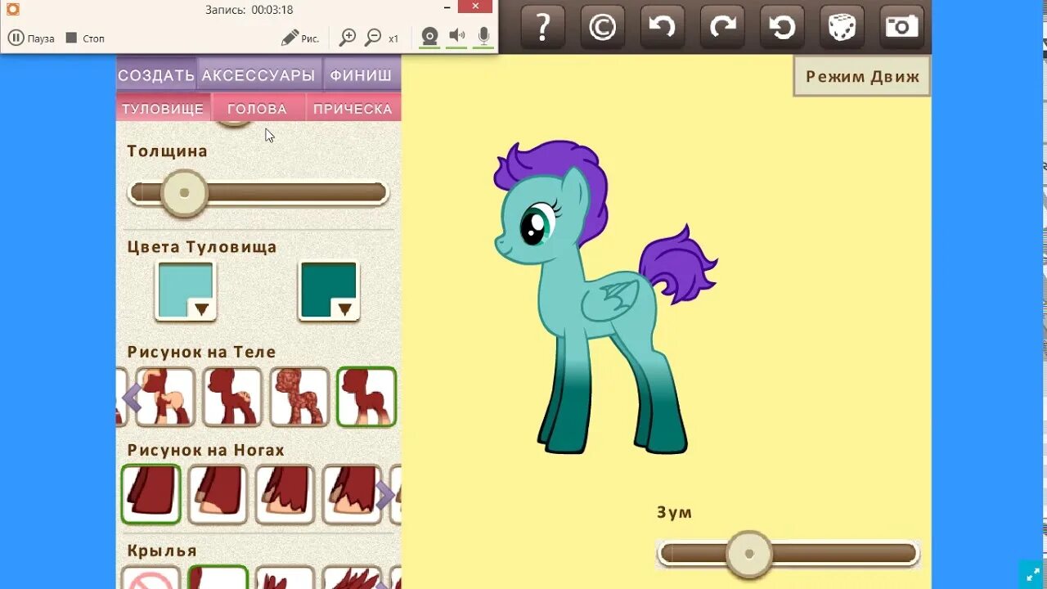Screen dimensions: 1047x589
Task: Open the dark teal body color dropdown
Action: click(329, 291)
